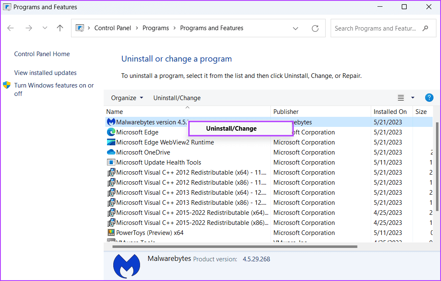
Task: Click the shield icon beside Windows features
Action: click(x=7, y=85)
